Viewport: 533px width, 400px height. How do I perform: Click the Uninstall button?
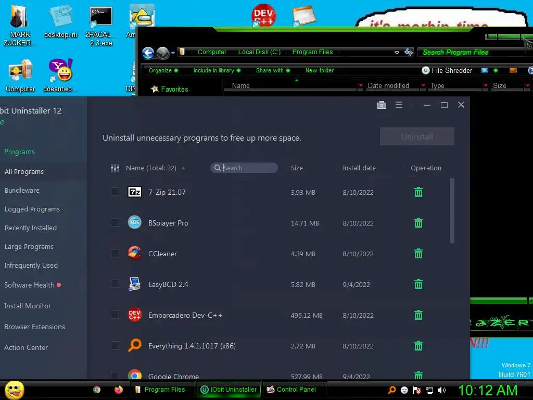pos(417,136)
